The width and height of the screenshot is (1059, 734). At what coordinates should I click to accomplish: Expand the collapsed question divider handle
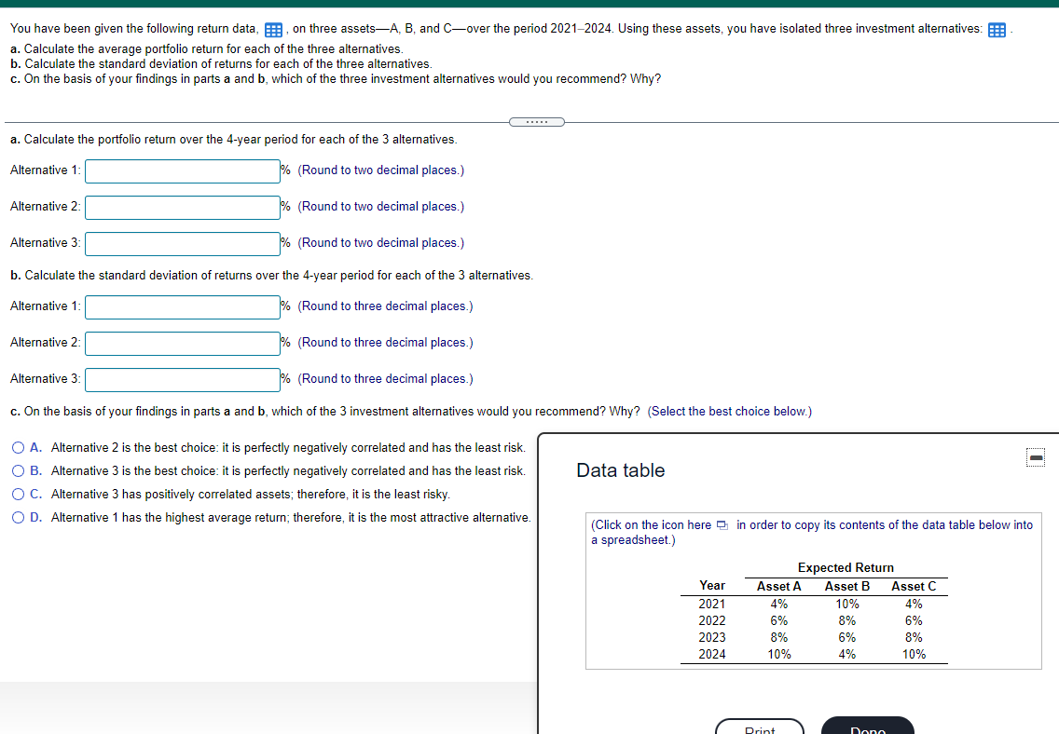pos(537,121)
